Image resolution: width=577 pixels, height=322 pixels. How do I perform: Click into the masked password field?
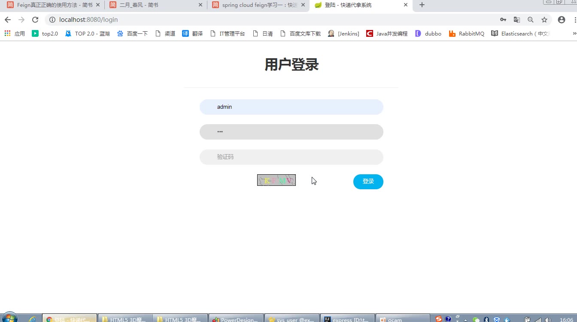point(291,132)
